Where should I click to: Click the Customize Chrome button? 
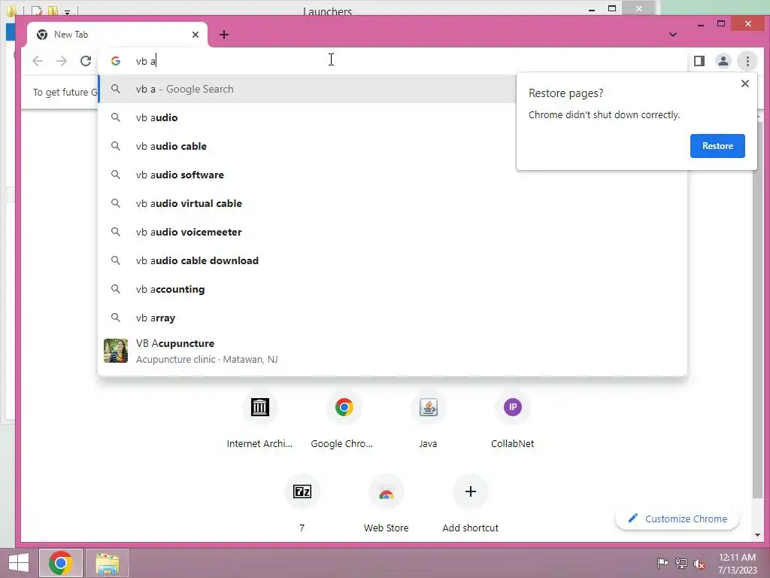pos(678,519)
